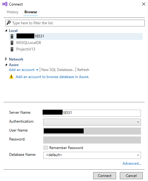
Task: Open the Authentication dropdown
Action: tap(92, 122)
